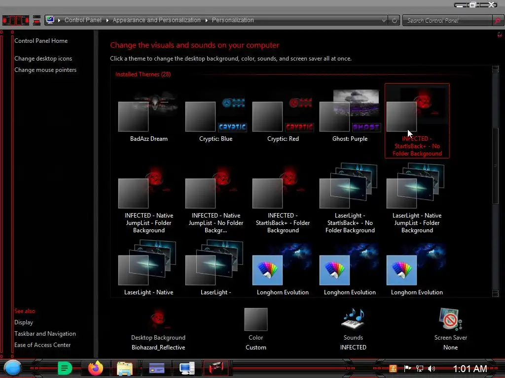Click the INFECTED sound scheme label
This screenshot has height=378, width=505.
pos(353,347)
